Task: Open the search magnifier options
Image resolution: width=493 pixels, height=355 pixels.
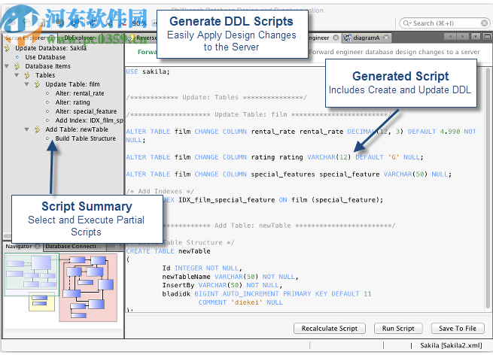Action: [x=407, y=23]
